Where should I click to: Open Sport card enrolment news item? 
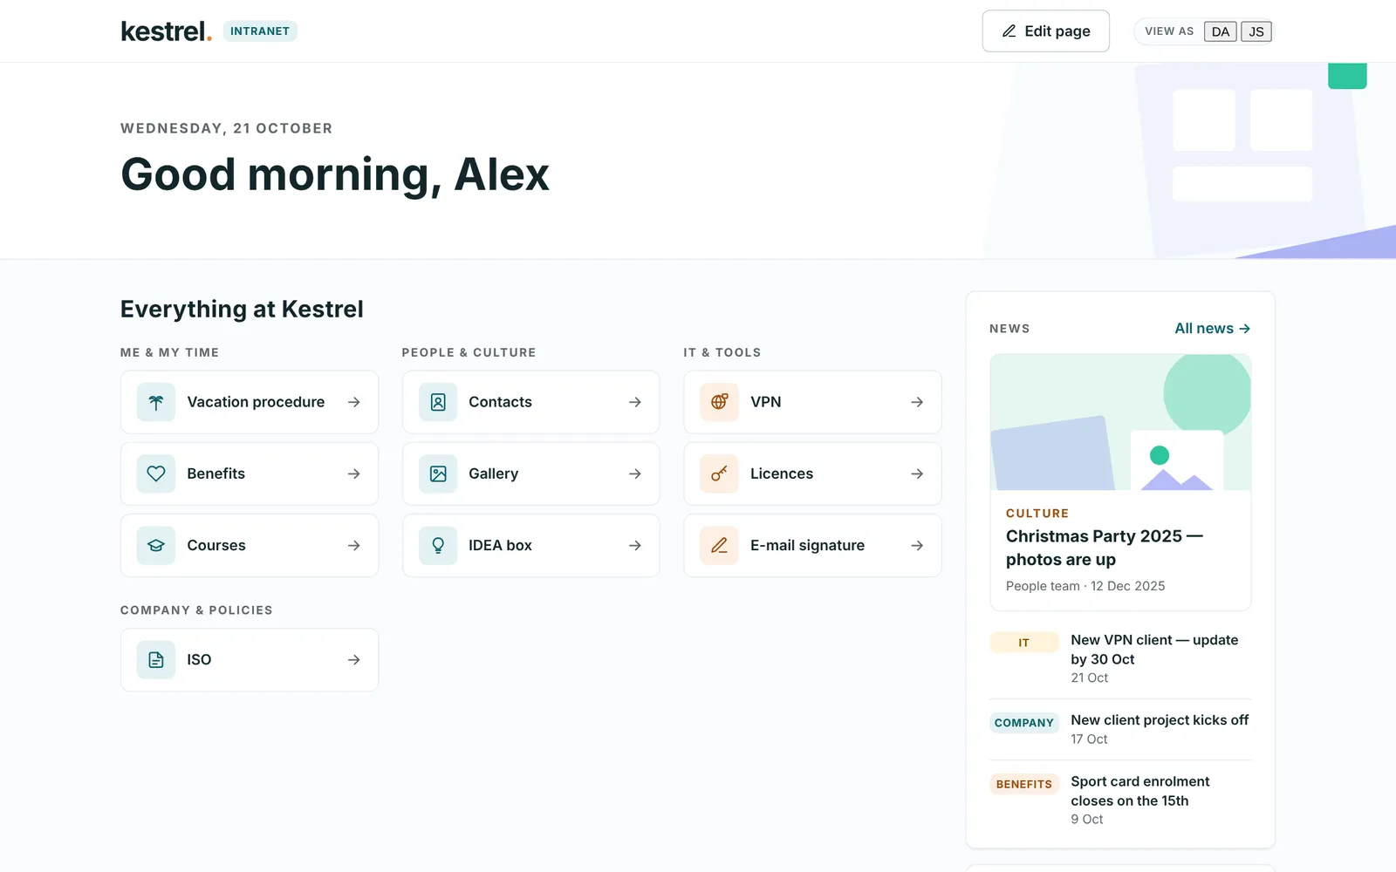coord(1140,791)
